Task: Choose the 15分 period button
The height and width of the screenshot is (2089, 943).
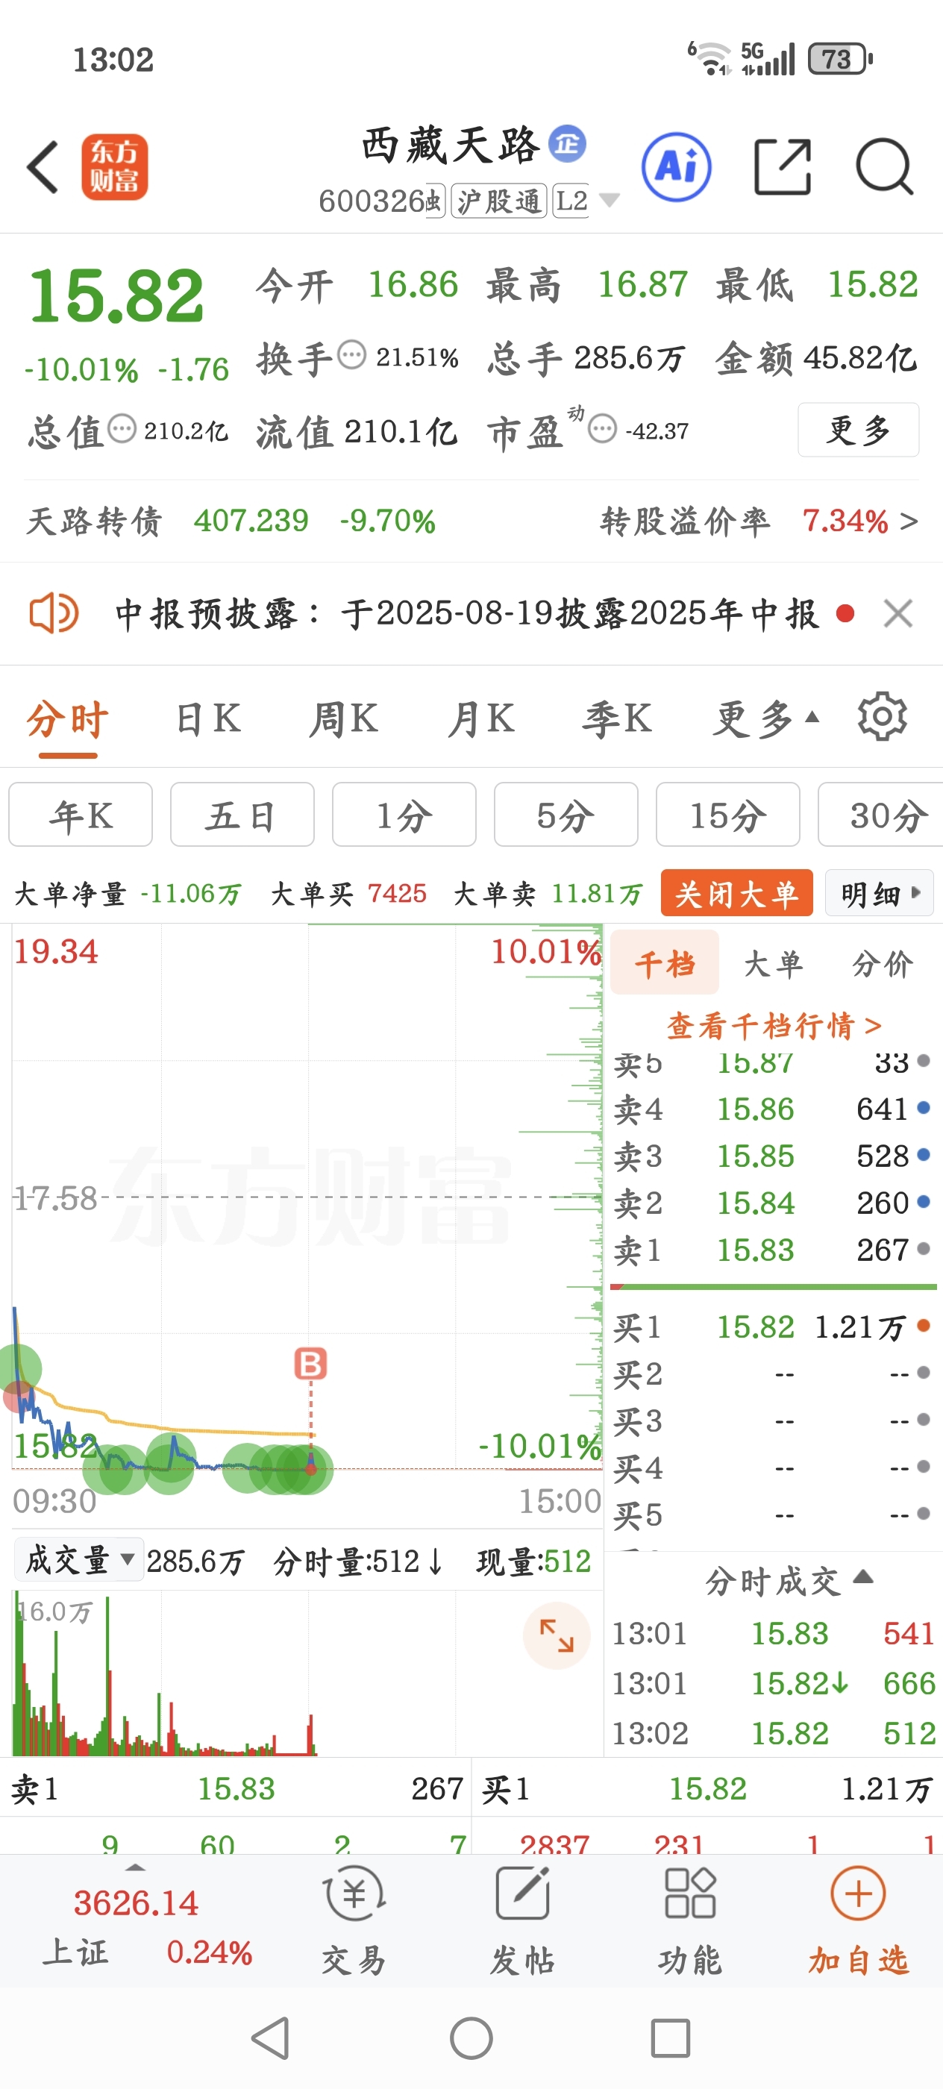Action: (x=727, y=814)
